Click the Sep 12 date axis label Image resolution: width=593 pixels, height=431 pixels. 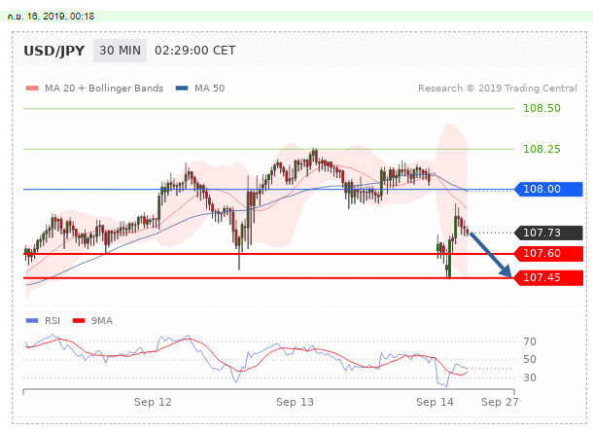click(x=153, y=402)
